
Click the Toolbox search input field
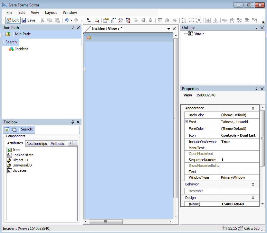pos(56,130)
